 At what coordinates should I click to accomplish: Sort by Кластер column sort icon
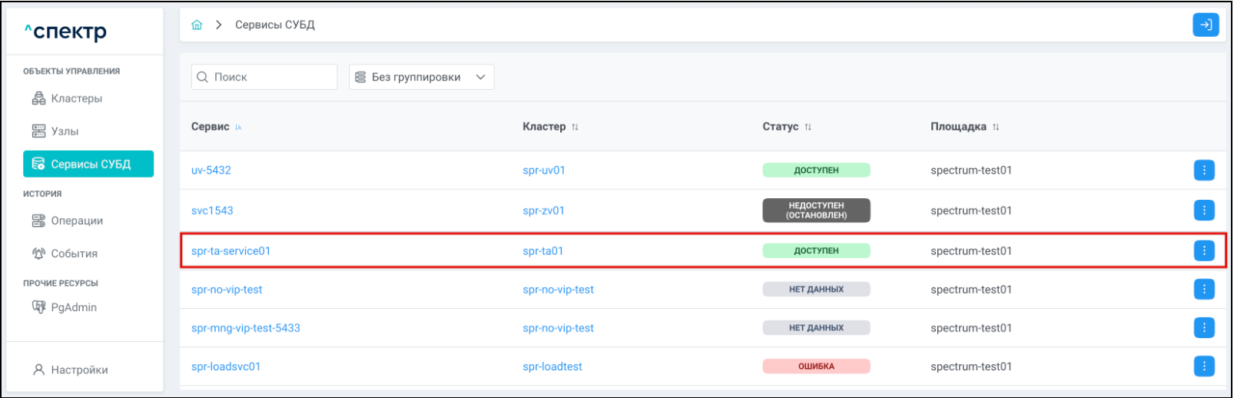(x=575, y=128)
